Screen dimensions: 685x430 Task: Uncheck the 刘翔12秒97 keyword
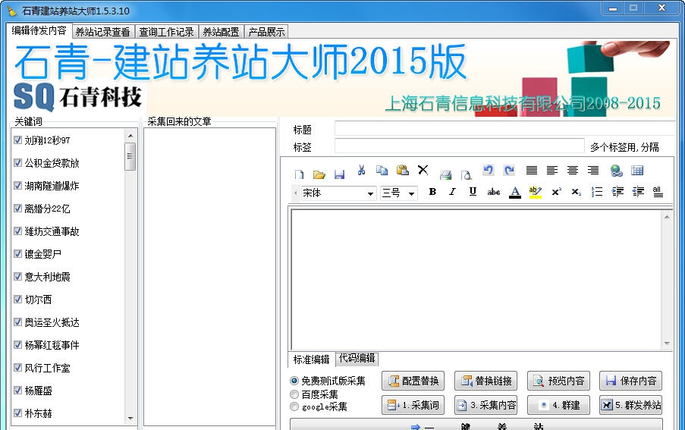pyautogui.click(x=18, y=140)
